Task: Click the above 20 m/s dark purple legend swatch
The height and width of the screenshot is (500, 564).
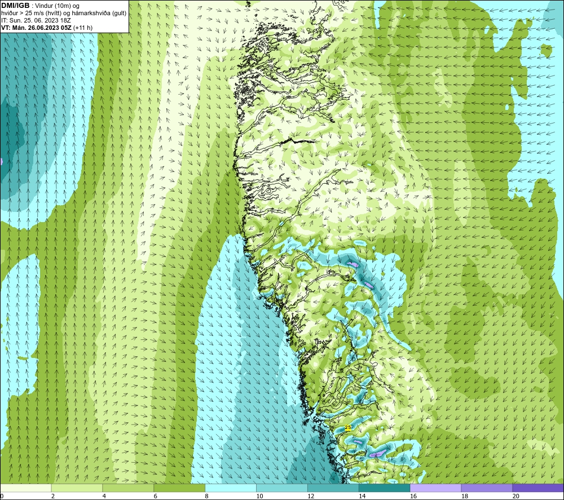Action: pyautogui.click(x=538, y=488)
